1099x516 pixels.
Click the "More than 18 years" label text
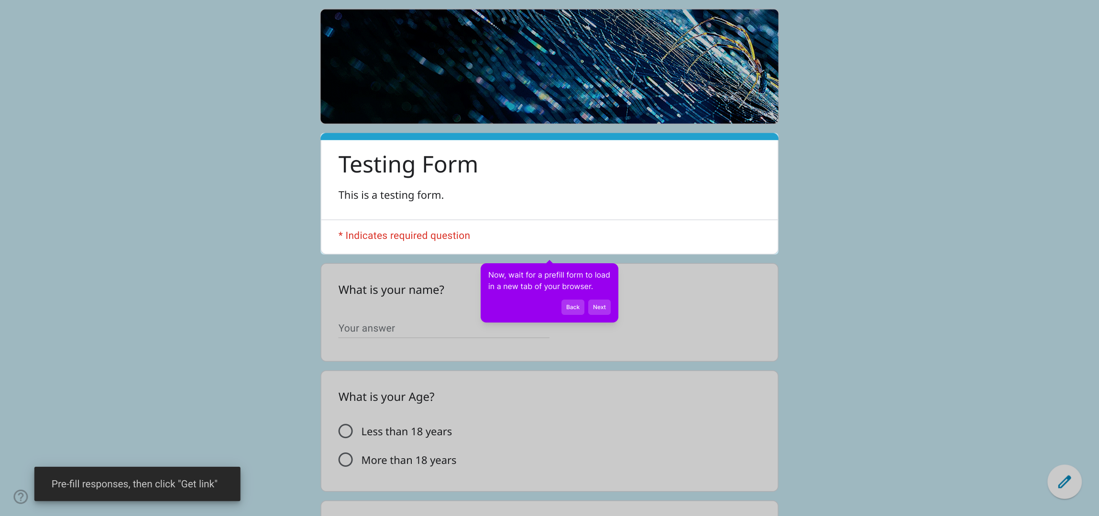tap(408, 460)
